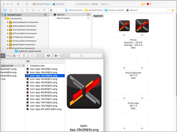Switch Finder to column view

[x=3, y=56]
